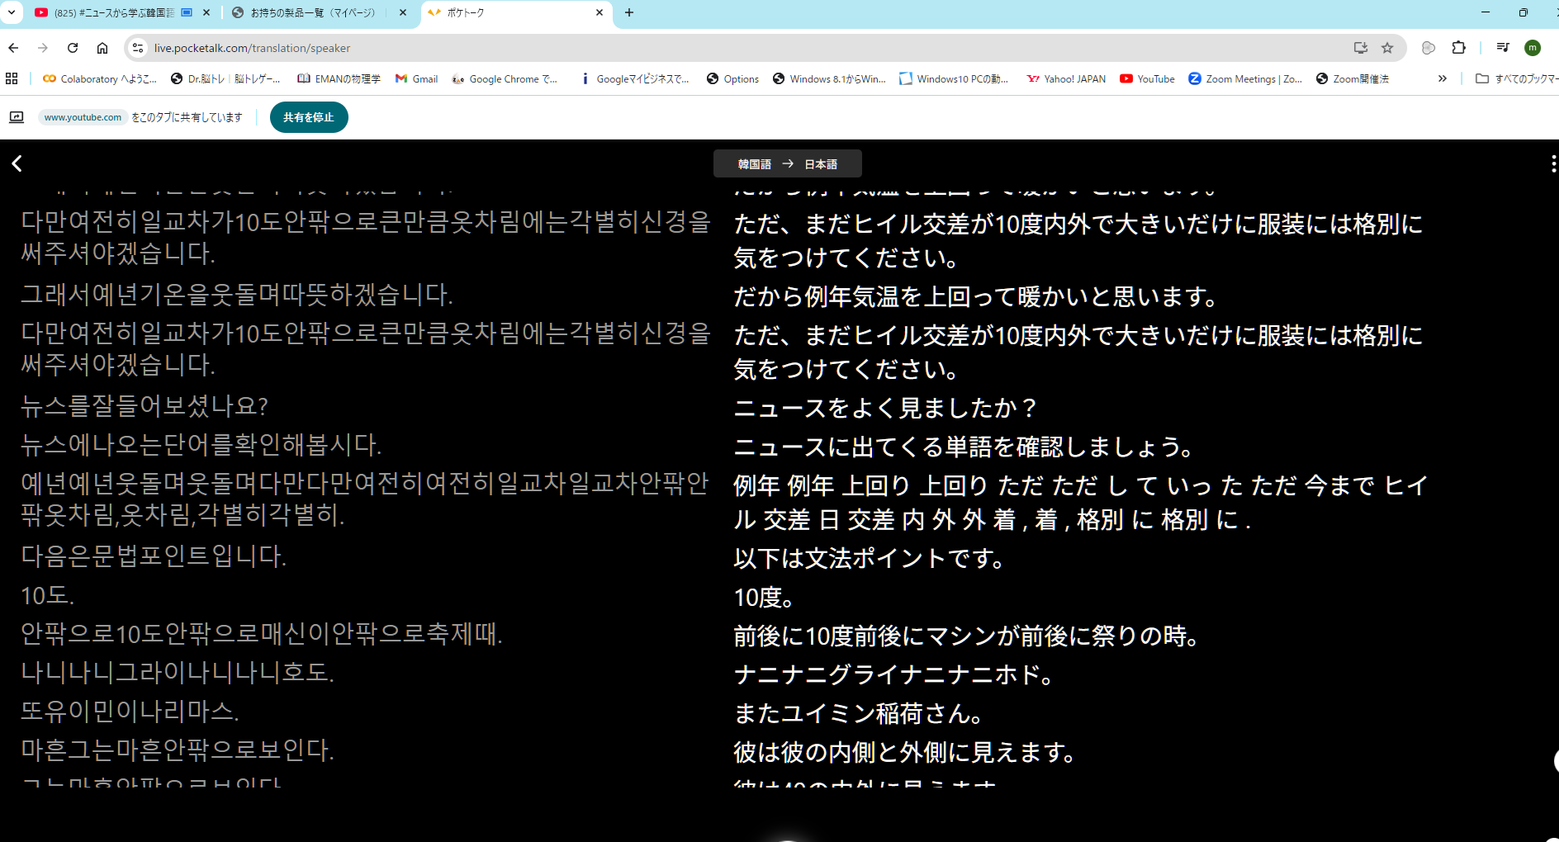The height and width of the screenshot is (842, 1559).
Task: Open the green profile avatar
Action: tap(1533, 48)
